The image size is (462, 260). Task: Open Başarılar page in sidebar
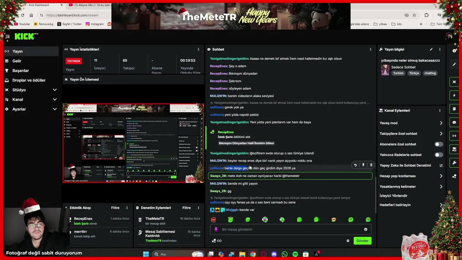coord(31,71)
